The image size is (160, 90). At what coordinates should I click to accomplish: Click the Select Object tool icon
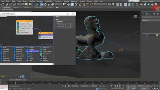coord(26,4)
